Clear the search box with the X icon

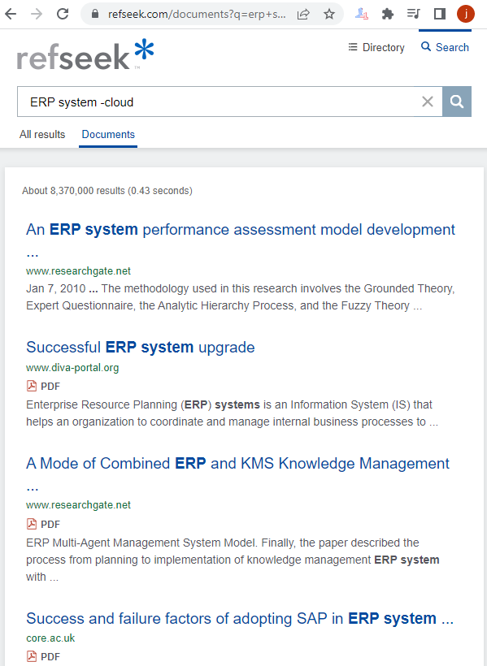click(x=428, y=102)
